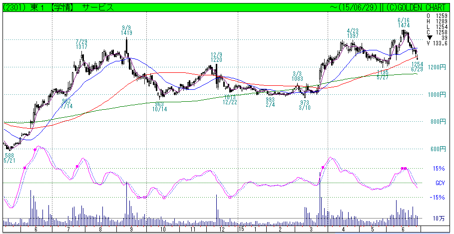Select the open price O 1259
This screenshot has width=454, height=234.
tap(437, 15)
